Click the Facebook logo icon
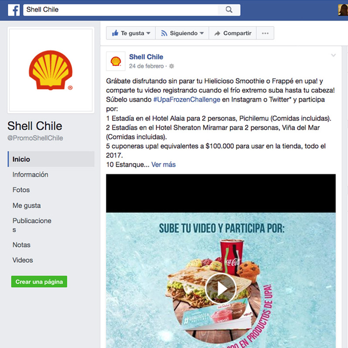The image size is (348, 348). 14,10
